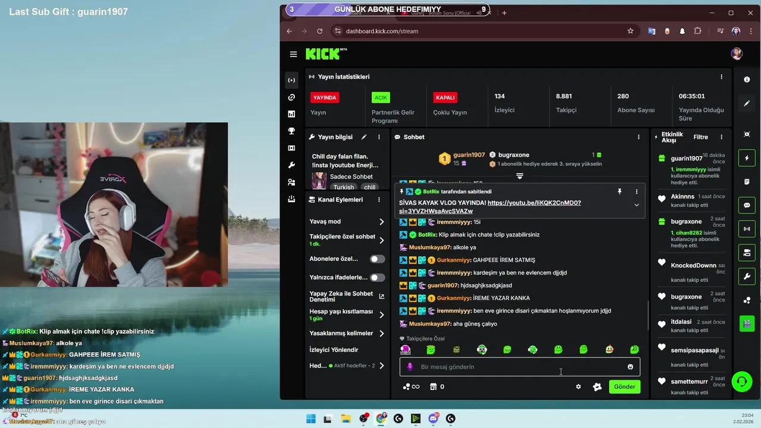Click the first purple emote in quick row
The image size is (761, 428).
405,350
